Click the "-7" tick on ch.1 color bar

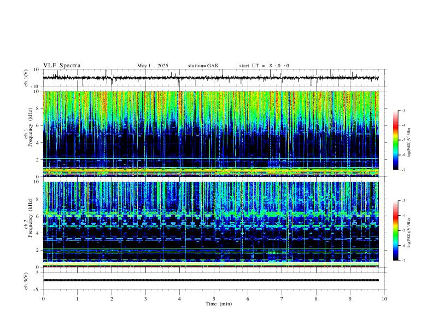403,170
